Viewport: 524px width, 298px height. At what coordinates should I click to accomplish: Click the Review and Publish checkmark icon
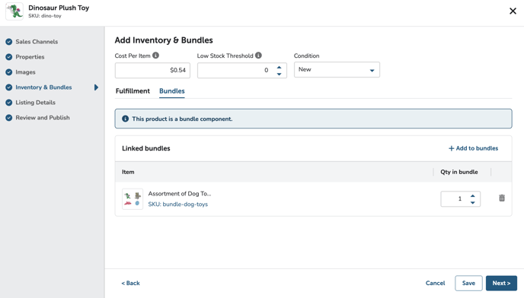[9, 118]
